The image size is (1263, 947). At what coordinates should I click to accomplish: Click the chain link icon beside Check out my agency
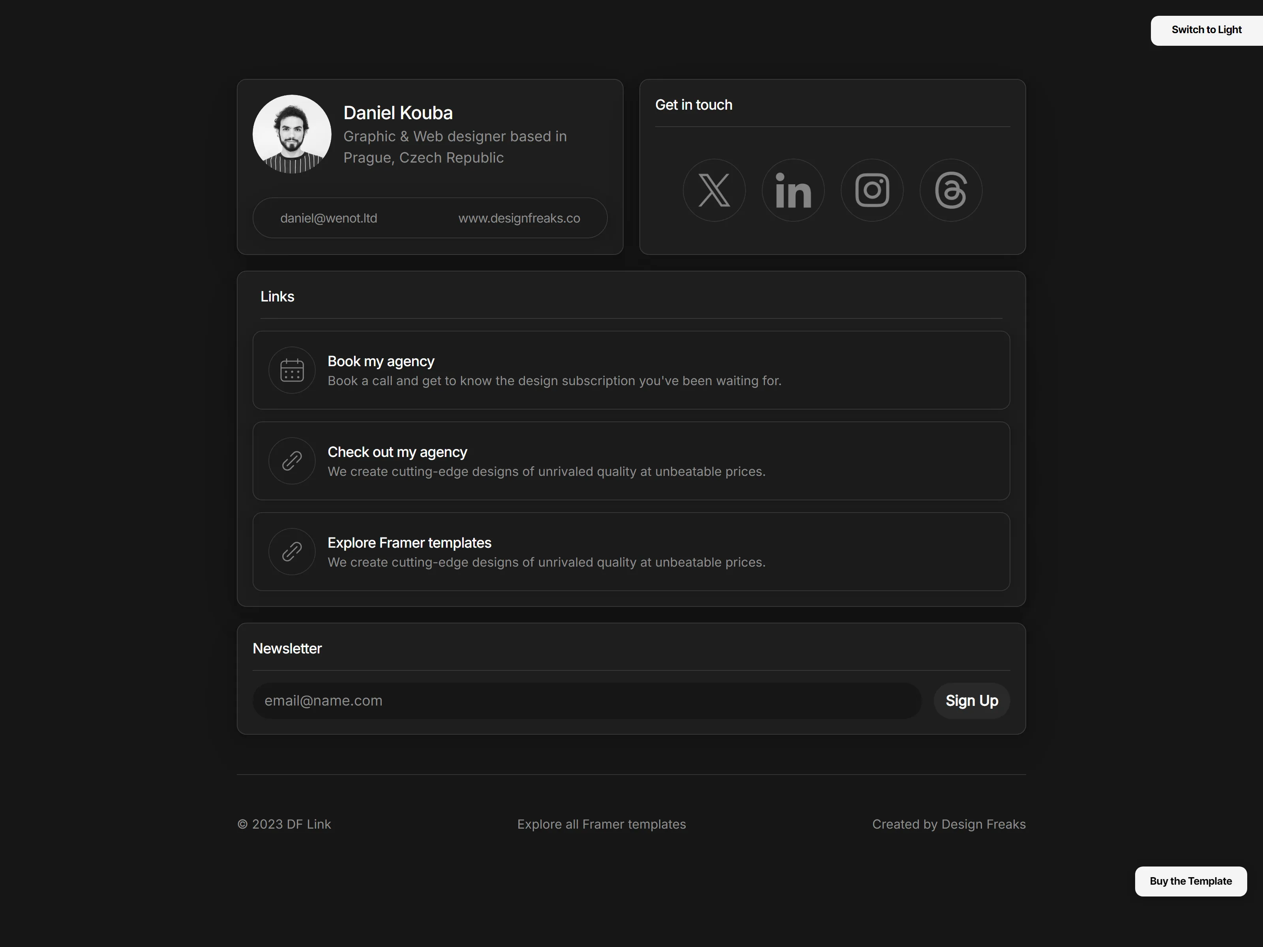pos(292,460)
